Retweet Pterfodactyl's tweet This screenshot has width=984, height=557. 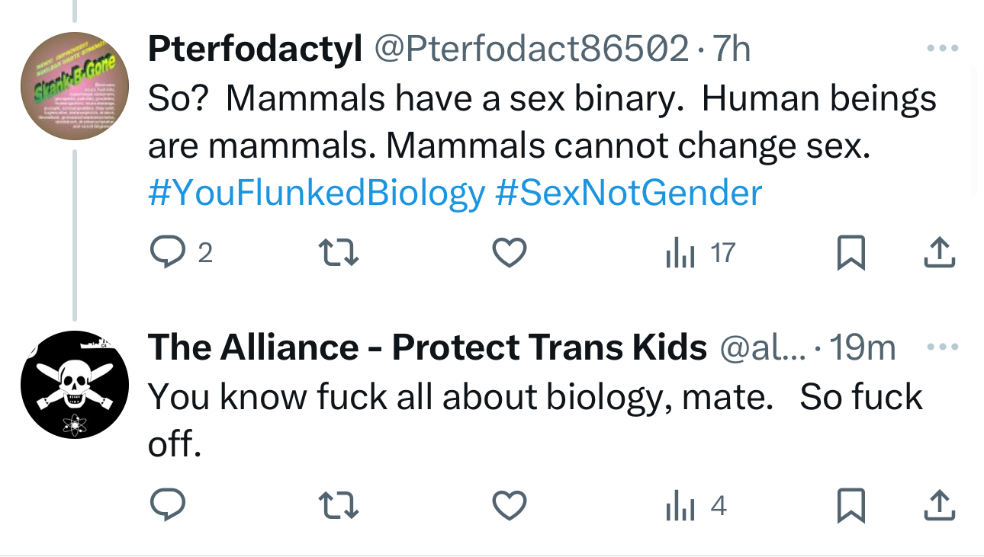tap(338, 253)
